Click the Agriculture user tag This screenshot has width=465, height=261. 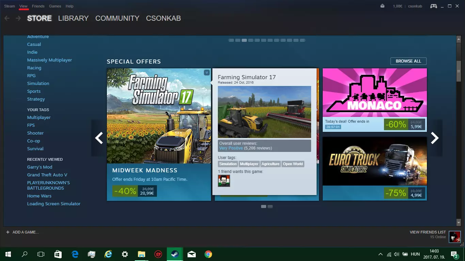[x=271, y=164]
